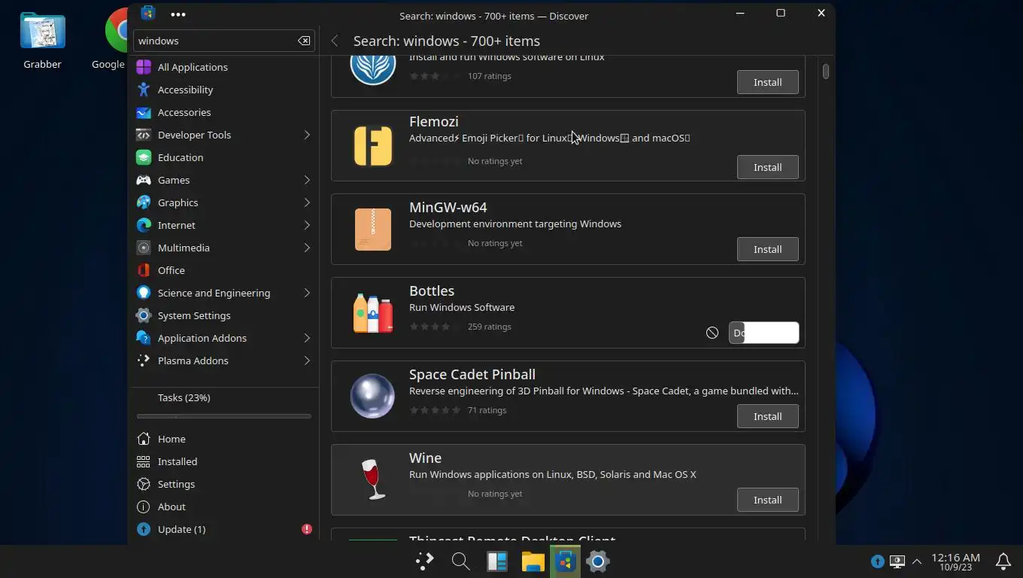Image resolution: width=1023 pixels, height=578 pixels.
Task: Open the All Applications category
Action: [223, 67]
